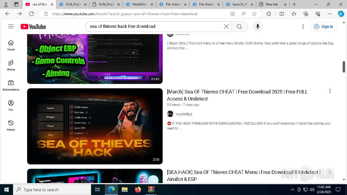Start voice search with microphone icon

(258, 26)
